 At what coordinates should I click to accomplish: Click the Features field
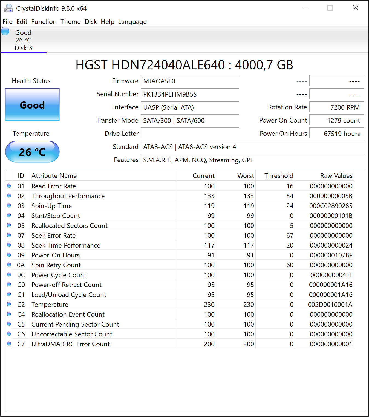point(252,160)
